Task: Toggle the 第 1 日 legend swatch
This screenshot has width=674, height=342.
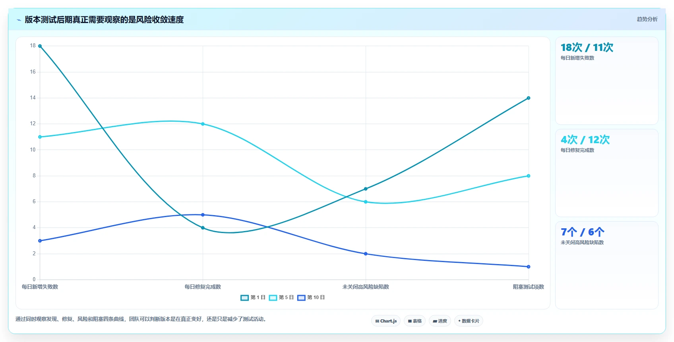Action: click(244, 297)
